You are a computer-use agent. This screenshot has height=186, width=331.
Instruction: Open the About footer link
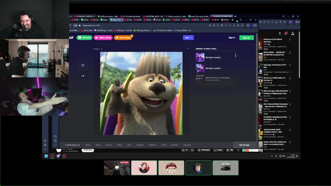coord(88,145)
